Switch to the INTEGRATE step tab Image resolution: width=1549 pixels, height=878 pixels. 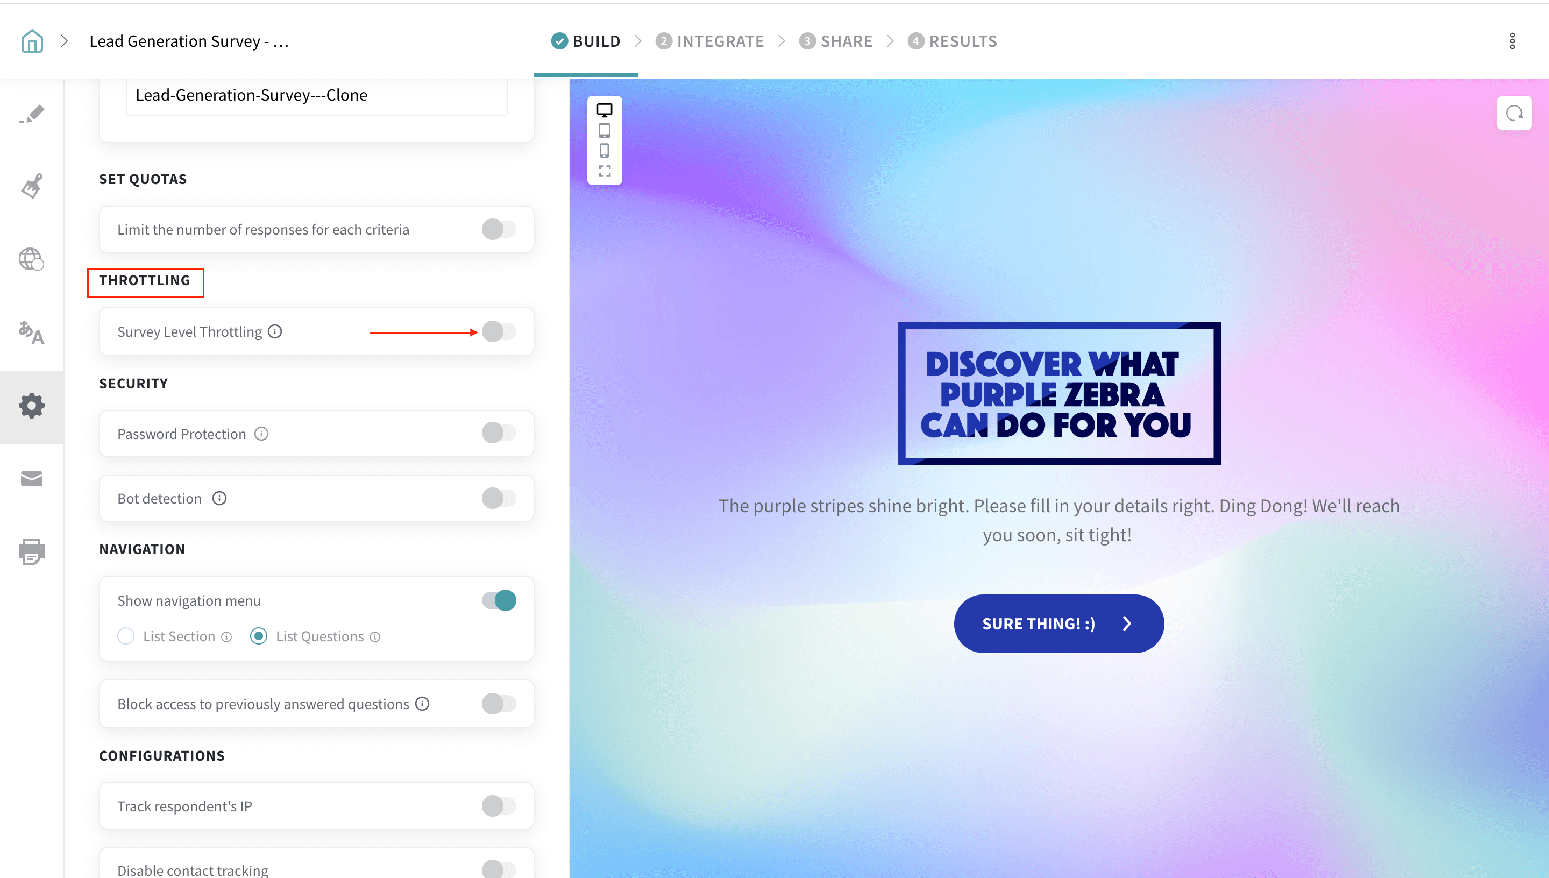pos(709,41)
